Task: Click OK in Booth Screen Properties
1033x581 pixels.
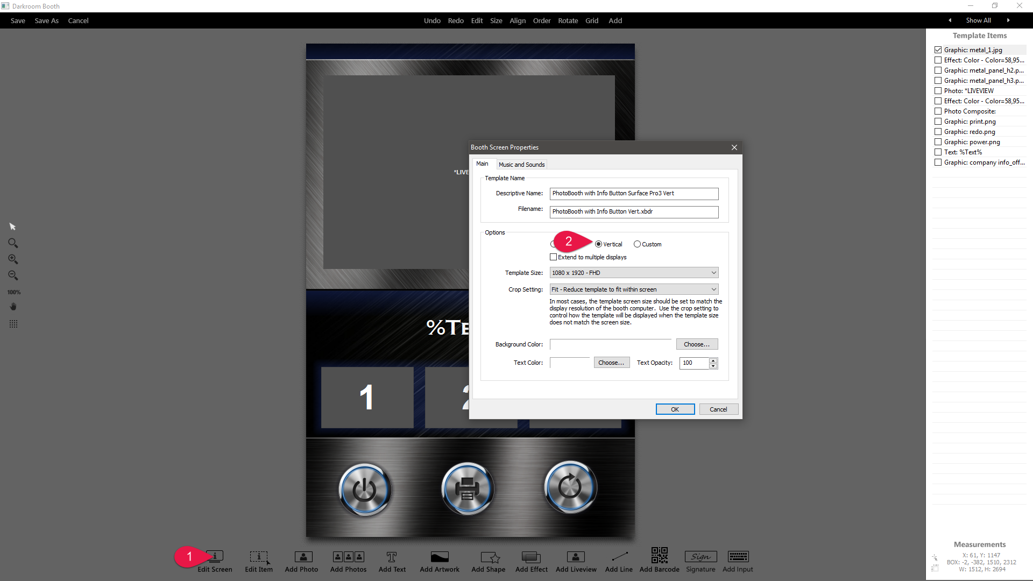Action: click(675, 409)
